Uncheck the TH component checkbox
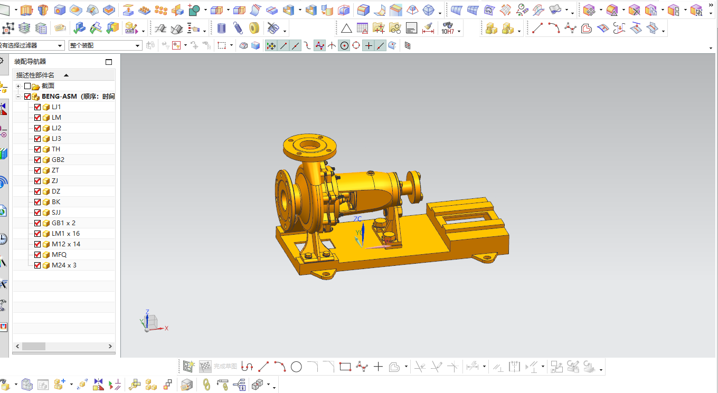718x393 pixels. 37,149
